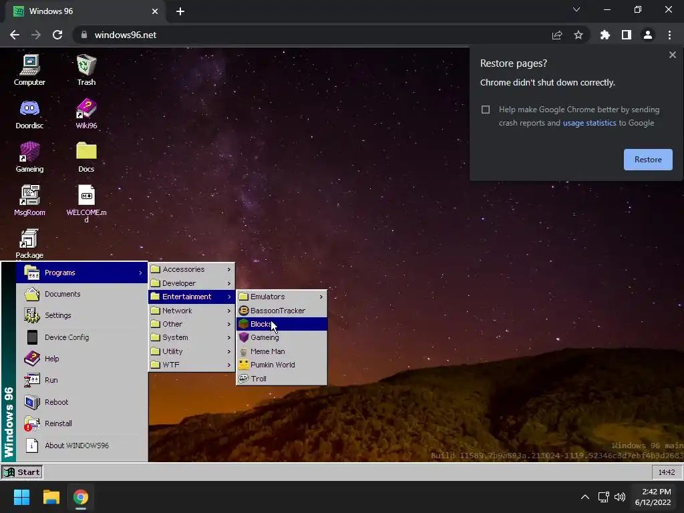Launch BassoonTracker from the submenu
This screenshot has height=513, width=684.
(282, 311)
